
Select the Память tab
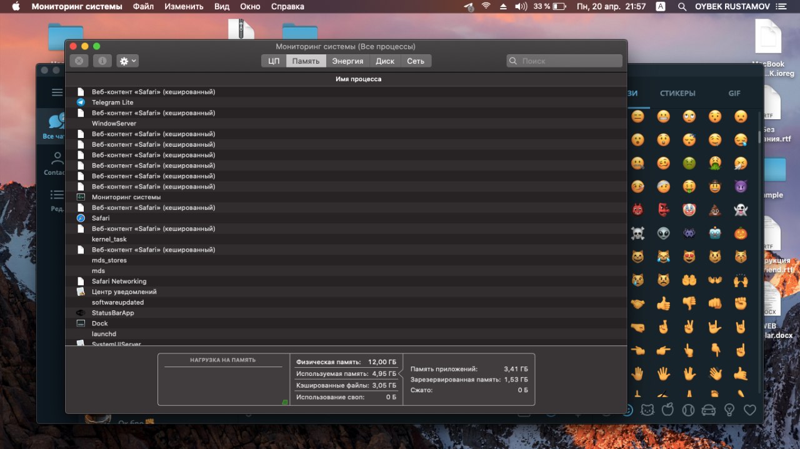(x=306, y=61)
